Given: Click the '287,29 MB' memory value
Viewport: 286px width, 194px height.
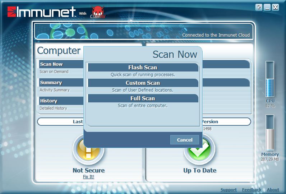Looking at the screenshot, I should click(x=270, y=160).
